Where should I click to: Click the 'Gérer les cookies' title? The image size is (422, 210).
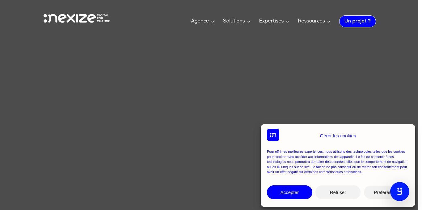click(x=338, y=136)
